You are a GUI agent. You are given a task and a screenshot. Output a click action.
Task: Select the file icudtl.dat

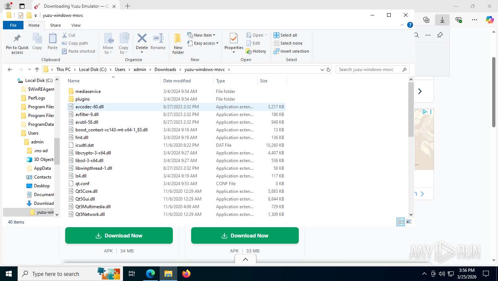[175, 145]
